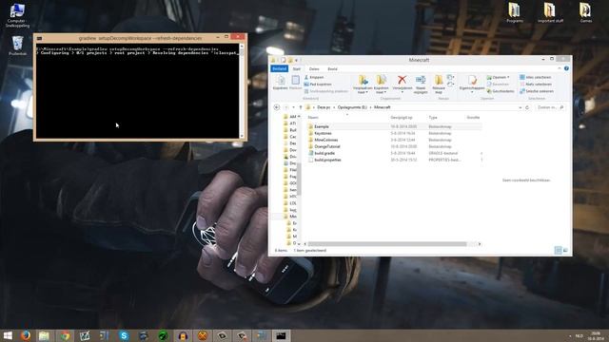Screen dimensions: 609x342
Task: Switch to Details view icon in status bar
Action: 559,251
